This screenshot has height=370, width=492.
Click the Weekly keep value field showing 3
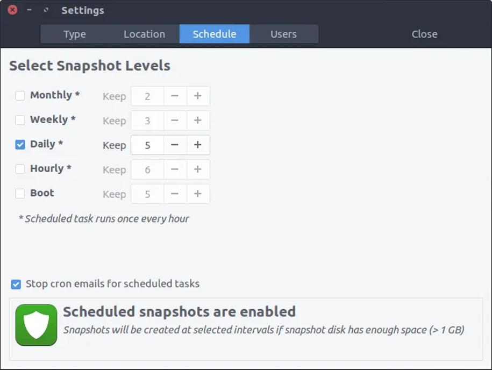click(147, 120)
